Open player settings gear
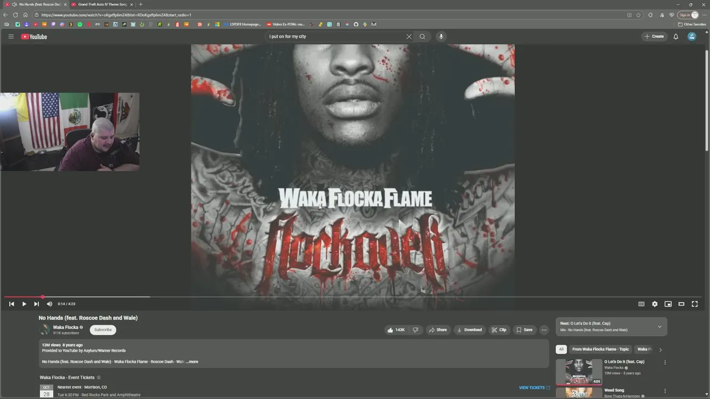The height and width of the screenshot is (399, 710). [x=655, y=304]
